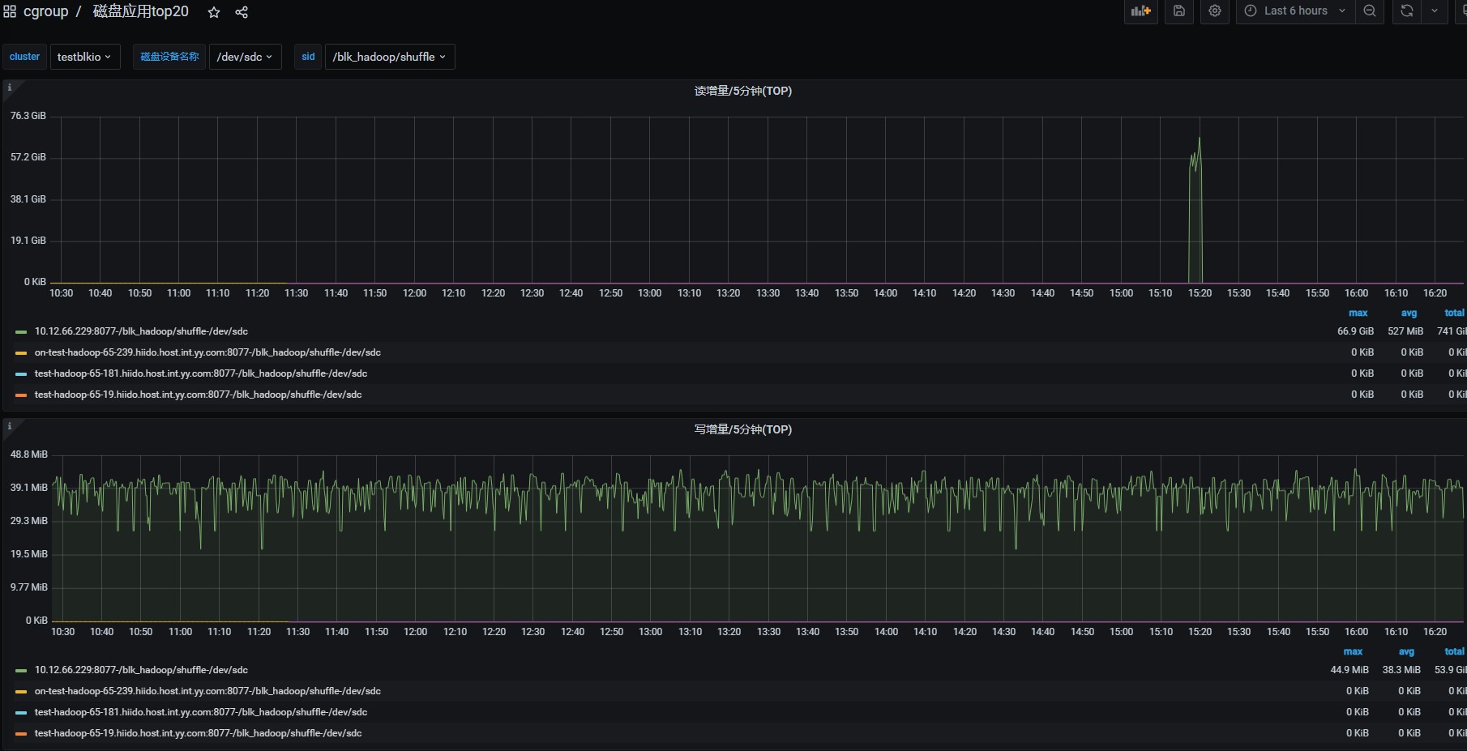Viewport: 1467px width, 751px height.
Task: Open the read increment panel title menu
Action: (742, 91)
